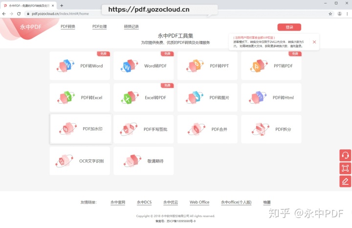This screenshot has height=228, width=352.
Task: Dismiss the VIP notice with X
Action: pyautogui.click(x=314, y=42)
